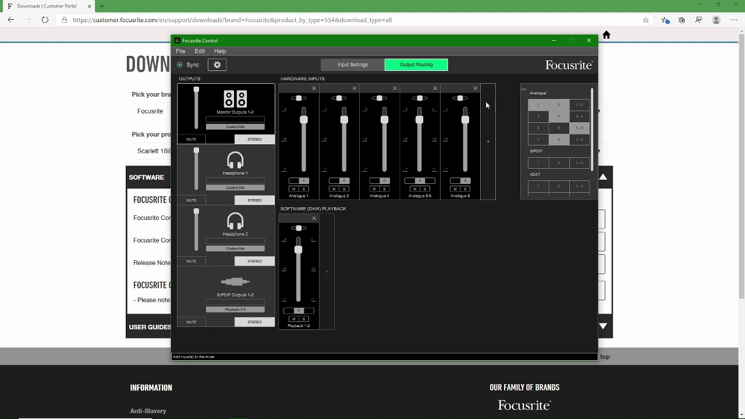
Task: Toggle STEREO for S/PDIF Outputs 1-2
Action: click(x=254, y=322)
